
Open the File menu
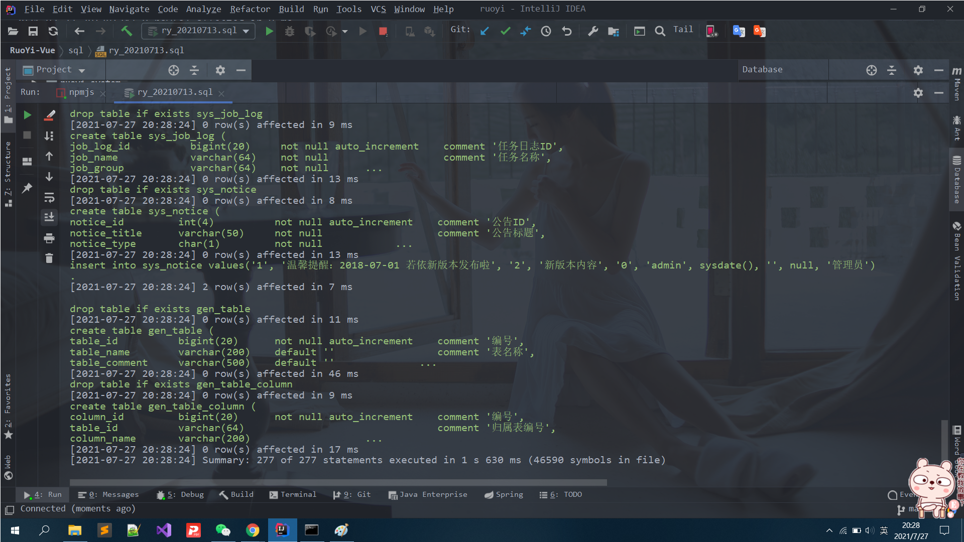pos(34,9)
